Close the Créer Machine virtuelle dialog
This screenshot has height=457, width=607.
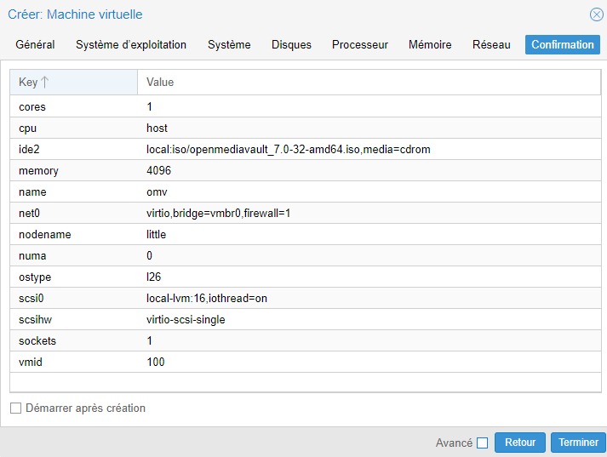click(596, 14)
